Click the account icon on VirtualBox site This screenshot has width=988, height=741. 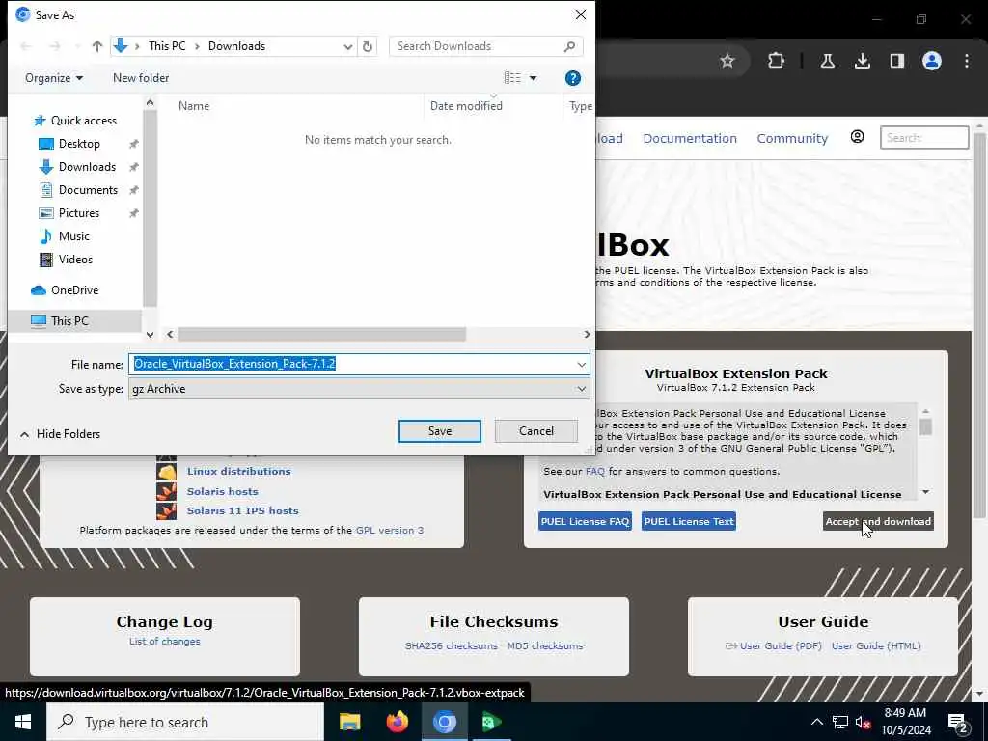857,137
